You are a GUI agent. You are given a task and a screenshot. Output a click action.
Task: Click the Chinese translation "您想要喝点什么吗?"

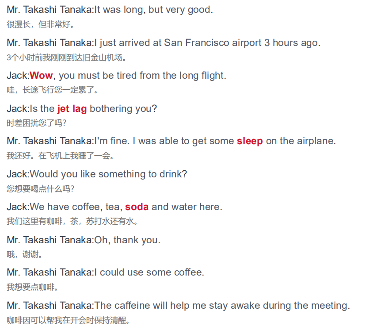coord(40,189)
